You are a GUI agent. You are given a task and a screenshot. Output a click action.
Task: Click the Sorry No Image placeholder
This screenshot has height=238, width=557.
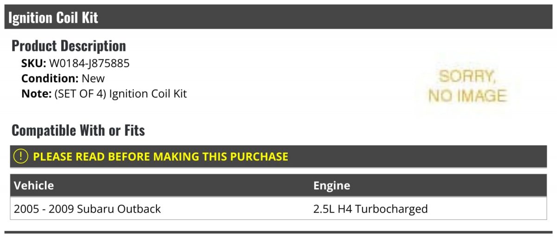(x=467, y=86)
